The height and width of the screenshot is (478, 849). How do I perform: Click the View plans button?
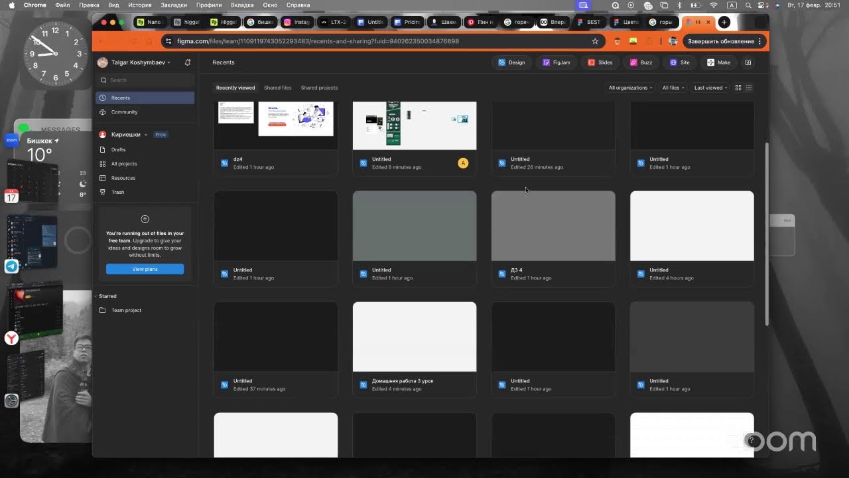[x=145, y=269]
